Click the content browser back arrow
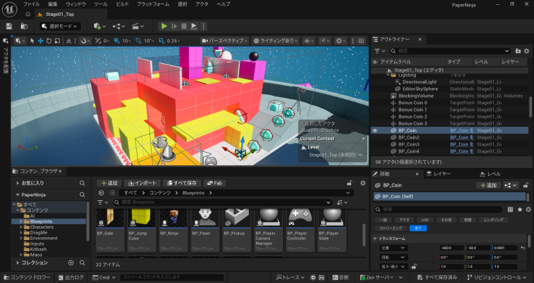This screenshot has height=283, width=534. pos(101,193)
